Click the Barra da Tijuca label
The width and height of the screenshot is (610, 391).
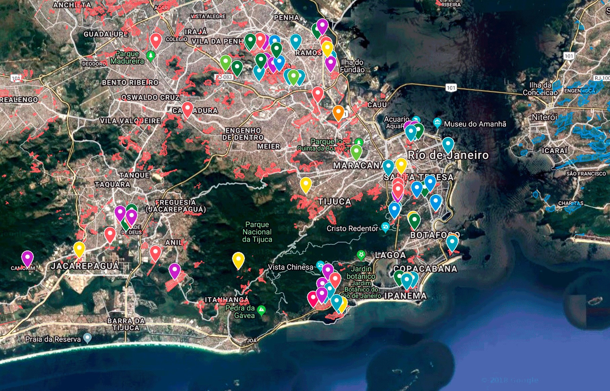(x=126, y=324)
